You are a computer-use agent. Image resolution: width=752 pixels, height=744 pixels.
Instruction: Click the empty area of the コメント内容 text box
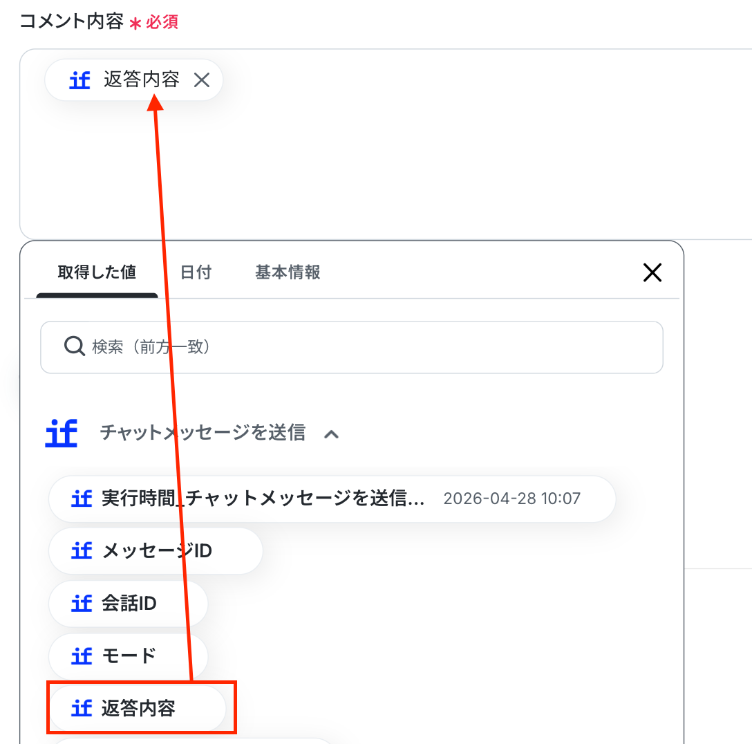point(415,173)
